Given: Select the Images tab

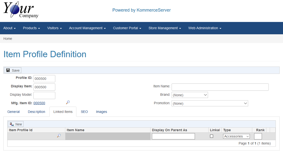Looking at the screenshot, I should [101, 112].
